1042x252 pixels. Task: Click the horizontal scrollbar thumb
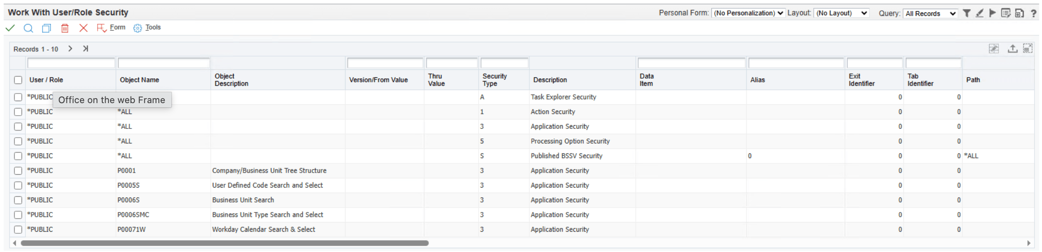pyautogui.click(x=225, y=243)
